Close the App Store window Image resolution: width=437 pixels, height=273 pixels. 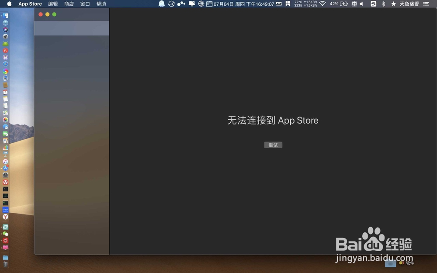(41, 14)
